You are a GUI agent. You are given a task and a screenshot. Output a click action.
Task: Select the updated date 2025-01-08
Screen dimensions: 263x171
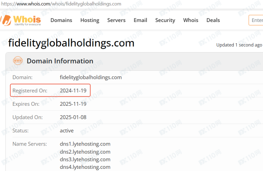[x=73, y=117]
